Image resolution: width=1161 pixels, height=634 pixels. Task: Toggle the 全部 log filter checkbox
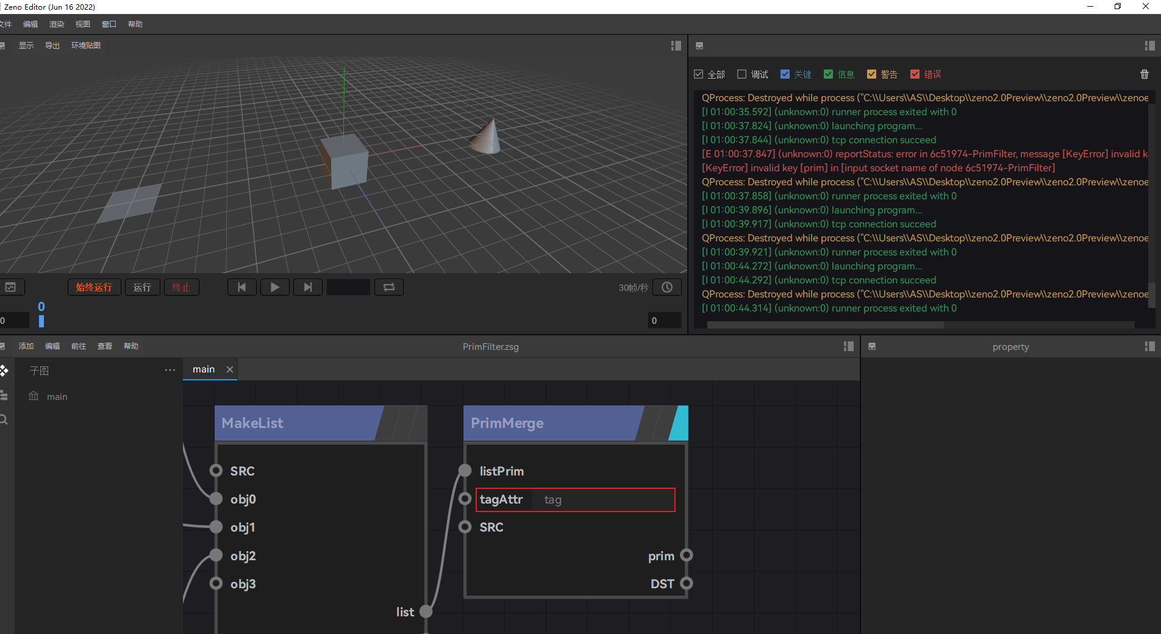(x=699, y=74)
